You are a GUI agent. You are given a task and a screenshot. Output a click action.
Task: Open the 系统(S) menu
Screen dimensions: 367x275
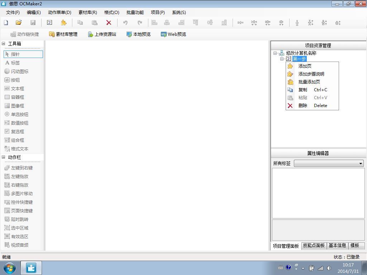click(x=179, y=13)
